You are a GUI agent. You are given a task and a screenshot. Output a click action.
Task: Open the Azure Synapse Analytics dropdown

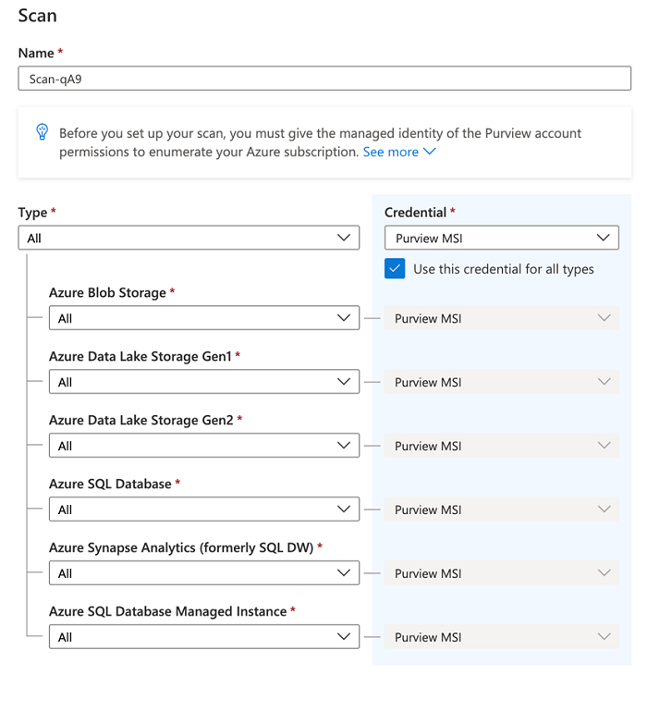pos(203,573)
